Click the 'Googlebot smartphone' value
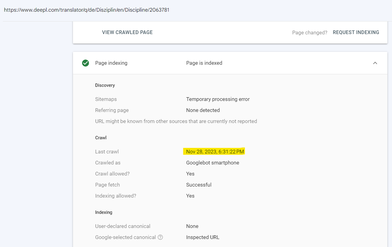Viewport: 392px width, 247px height. pyautogui.click(x=213, y=163)
